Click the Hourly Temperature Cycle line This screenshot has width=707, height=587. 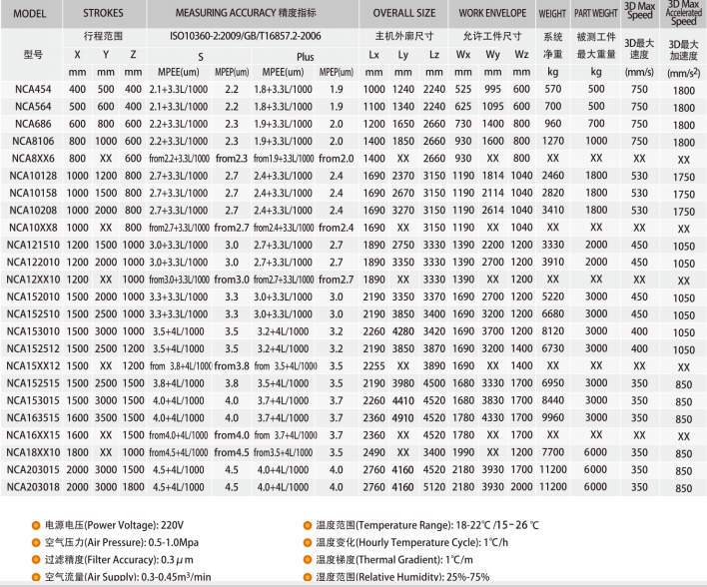tap(412, 542)
